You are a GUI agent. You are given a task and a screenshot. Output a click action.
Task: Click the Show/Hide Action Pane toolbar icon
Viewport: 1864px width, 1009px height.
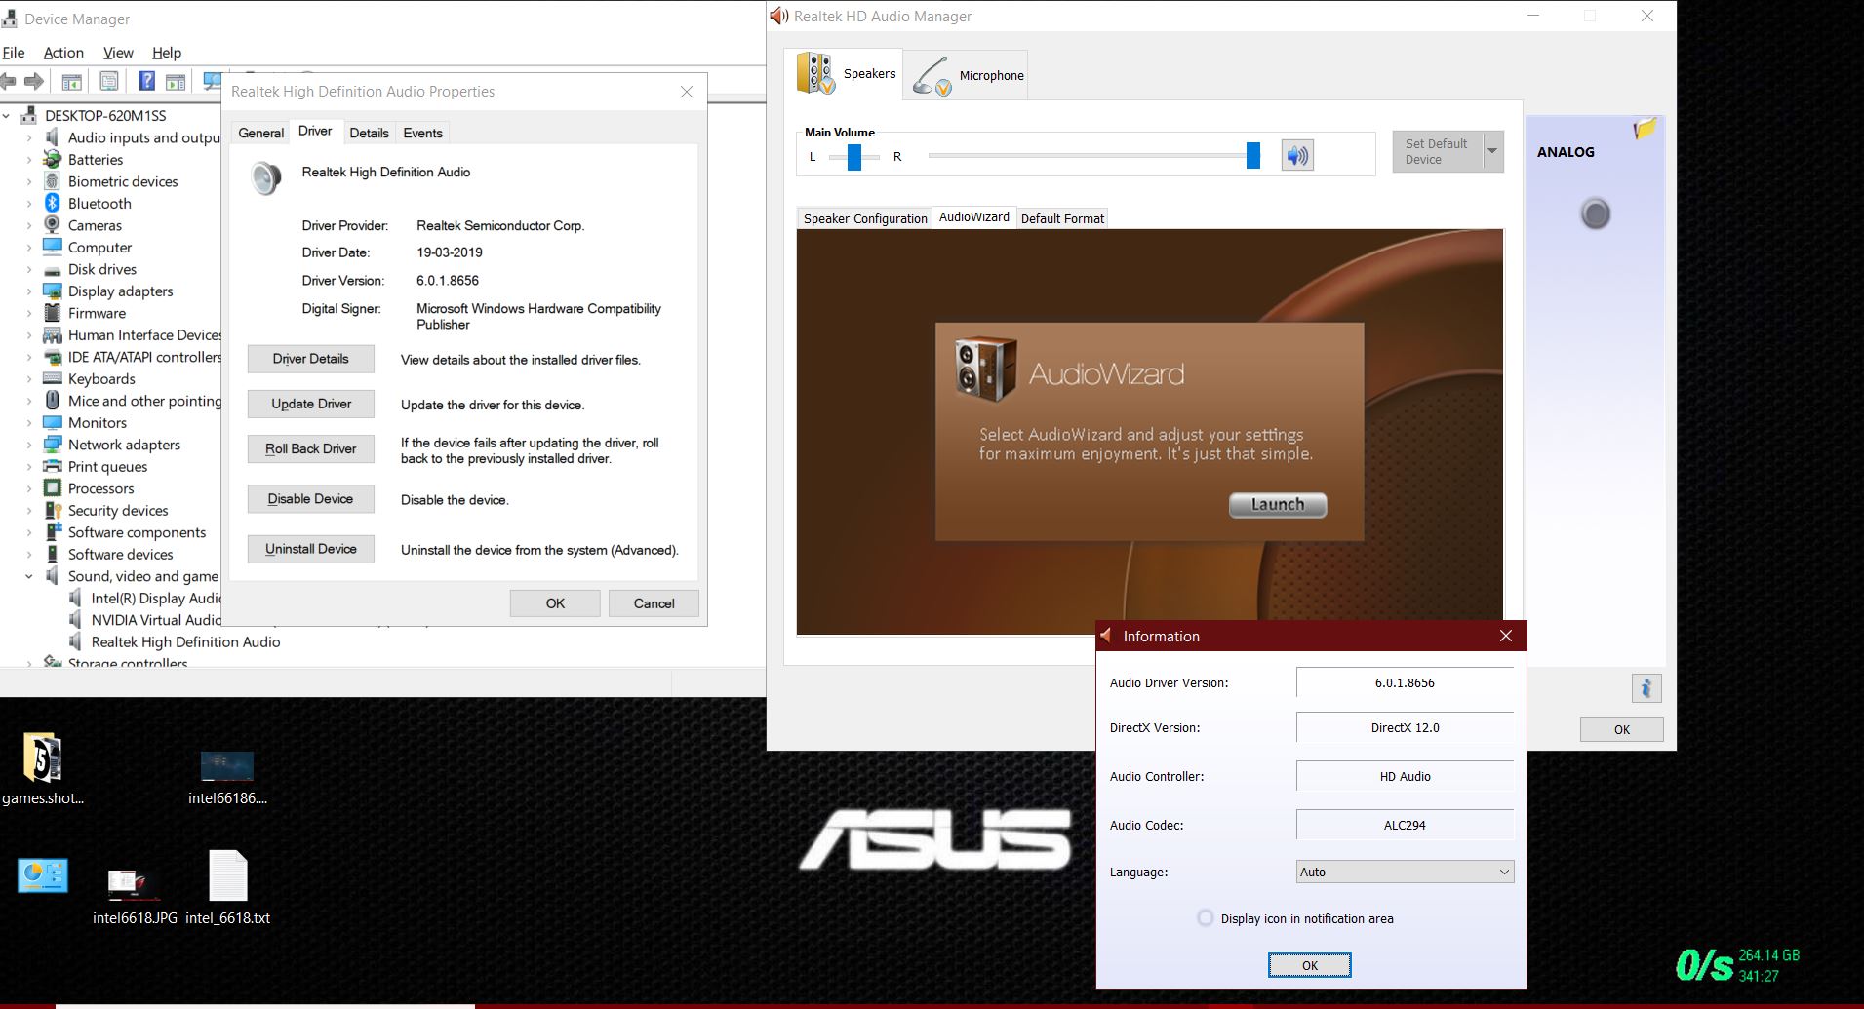click(176, 82)
